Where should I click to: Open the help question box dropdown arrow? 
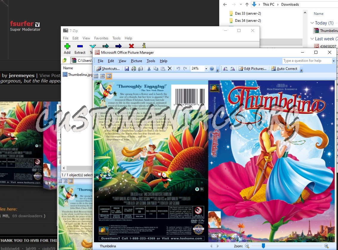tap(334, 61)
